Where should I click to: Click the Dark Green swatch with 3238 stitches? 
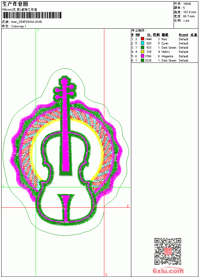pyautogui.click(x=143, y=60)
